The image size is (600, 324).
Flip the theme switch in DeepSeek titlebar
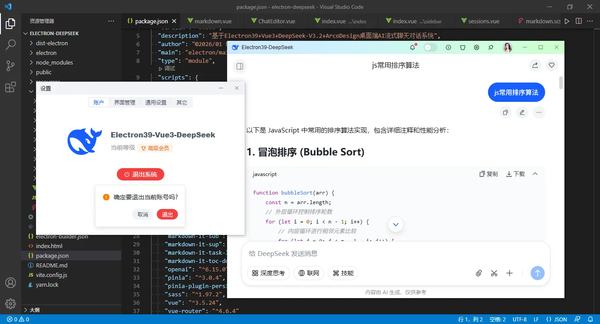430,47
